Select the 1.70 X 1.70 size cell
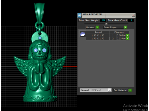This screenshot has width=149, height=111. pos(98,39)
